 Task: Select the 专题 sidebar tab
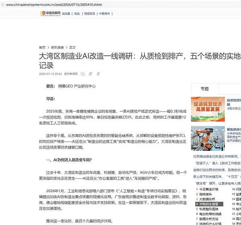tap(204, 89)
